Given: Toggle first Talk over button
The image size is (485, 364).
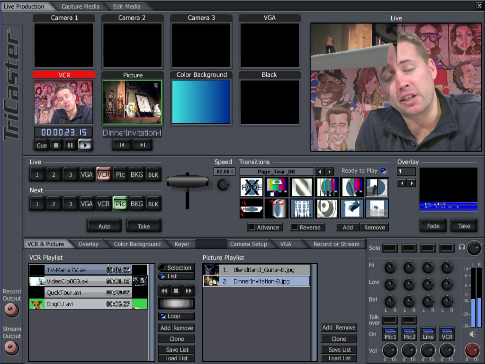Looking at the screenshot, I should click(390, 320).
